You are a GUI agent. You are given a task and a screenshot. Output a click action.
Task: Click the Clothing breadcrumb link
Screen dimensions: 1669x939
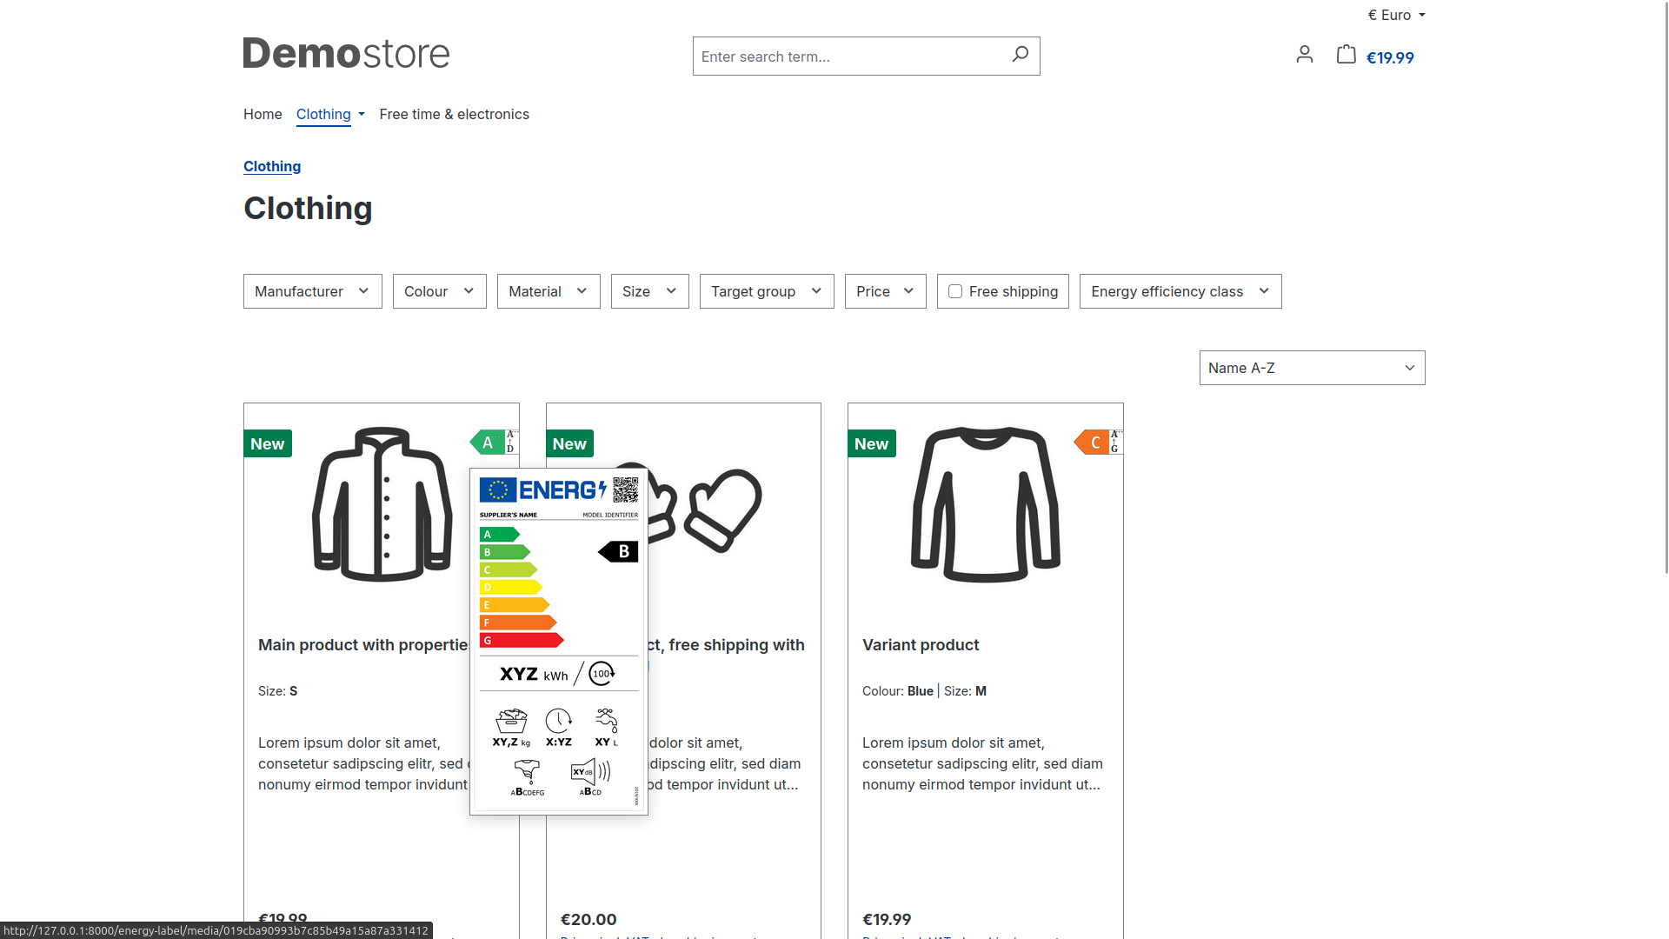tap(272, 166)
